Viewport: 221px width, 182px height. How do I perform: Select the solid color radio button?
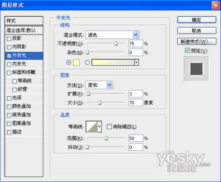click(69, 62)
